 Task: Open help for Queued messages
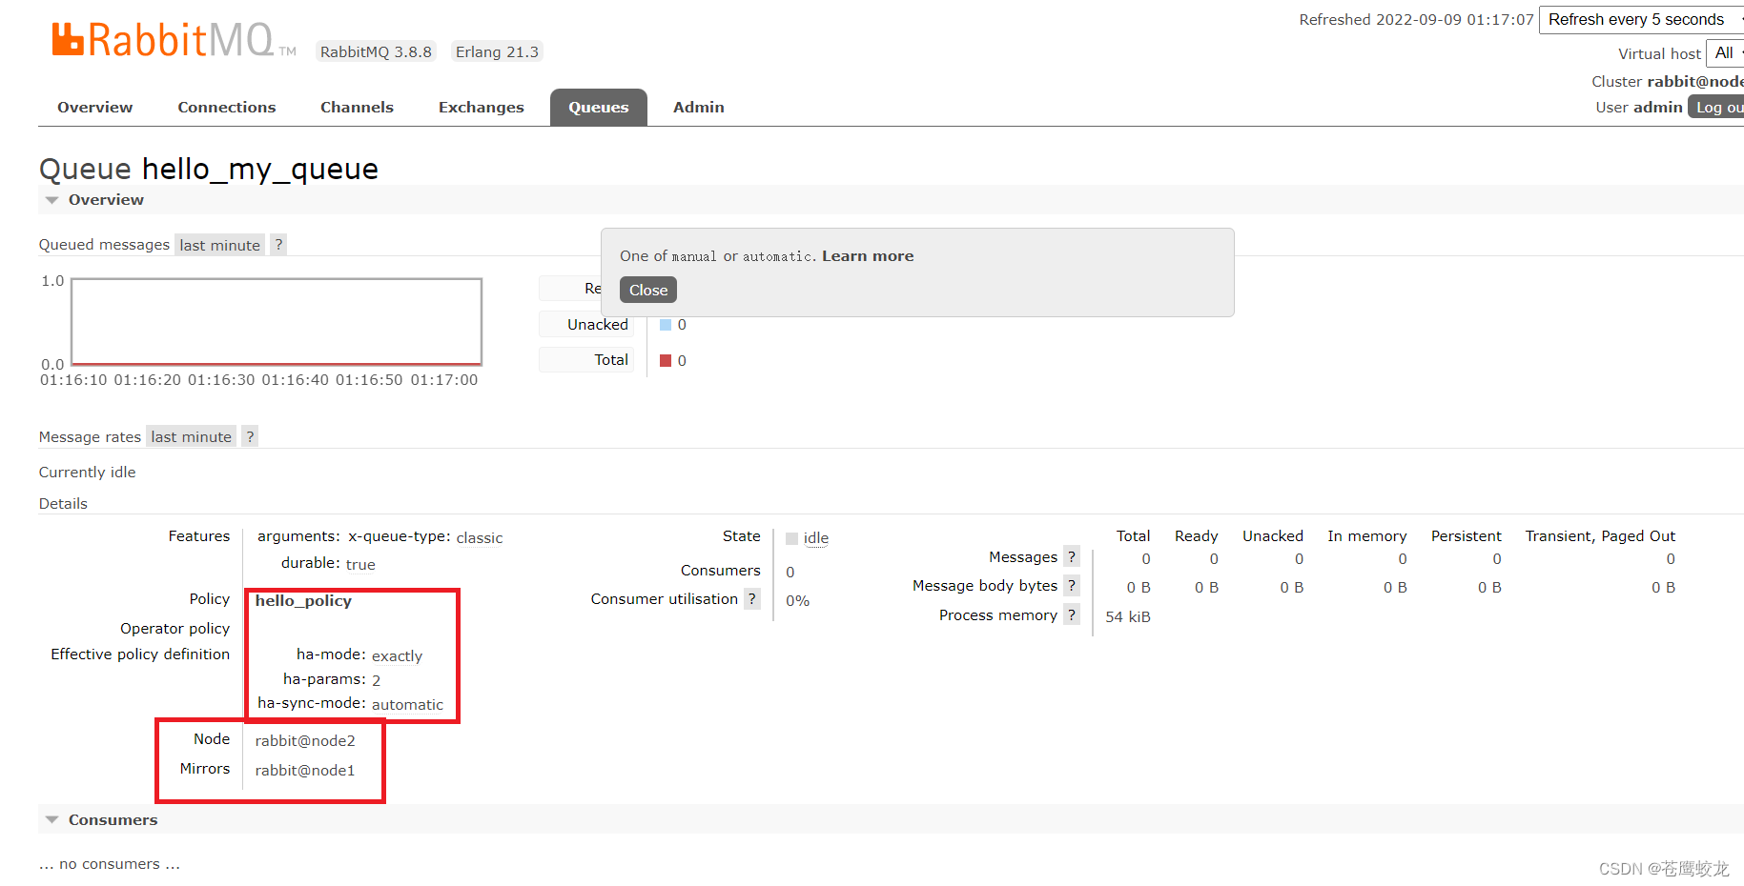[278, 245]
